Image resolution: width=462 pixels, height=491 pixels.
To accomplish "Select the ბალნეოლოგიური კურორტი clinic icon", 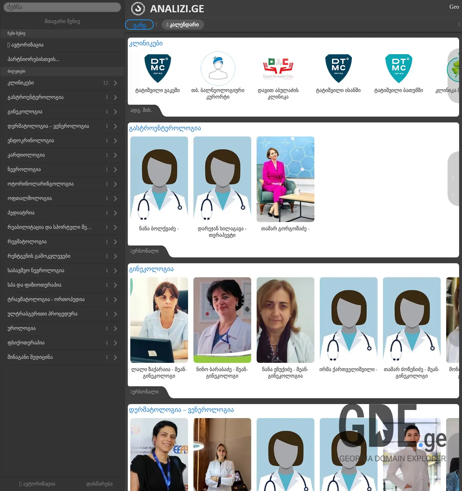I will [218, 68].
